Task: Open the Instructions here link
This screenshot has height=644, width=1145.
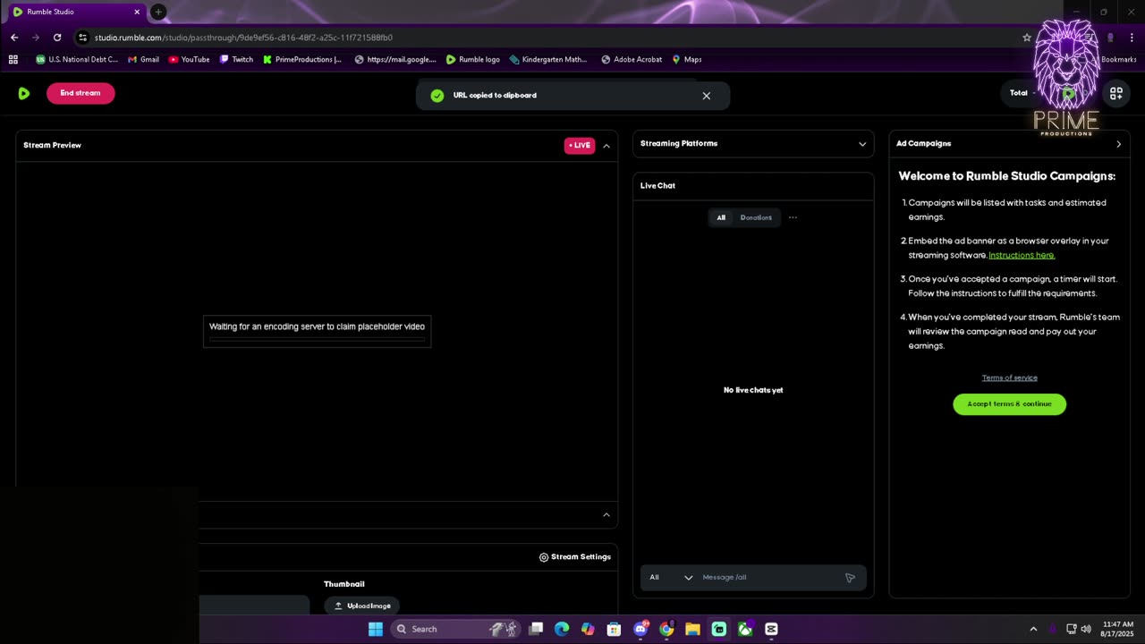Action: [1022, 255]
